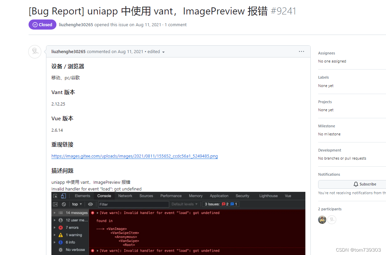Switch to the Network tab

[x=125, y=195]
